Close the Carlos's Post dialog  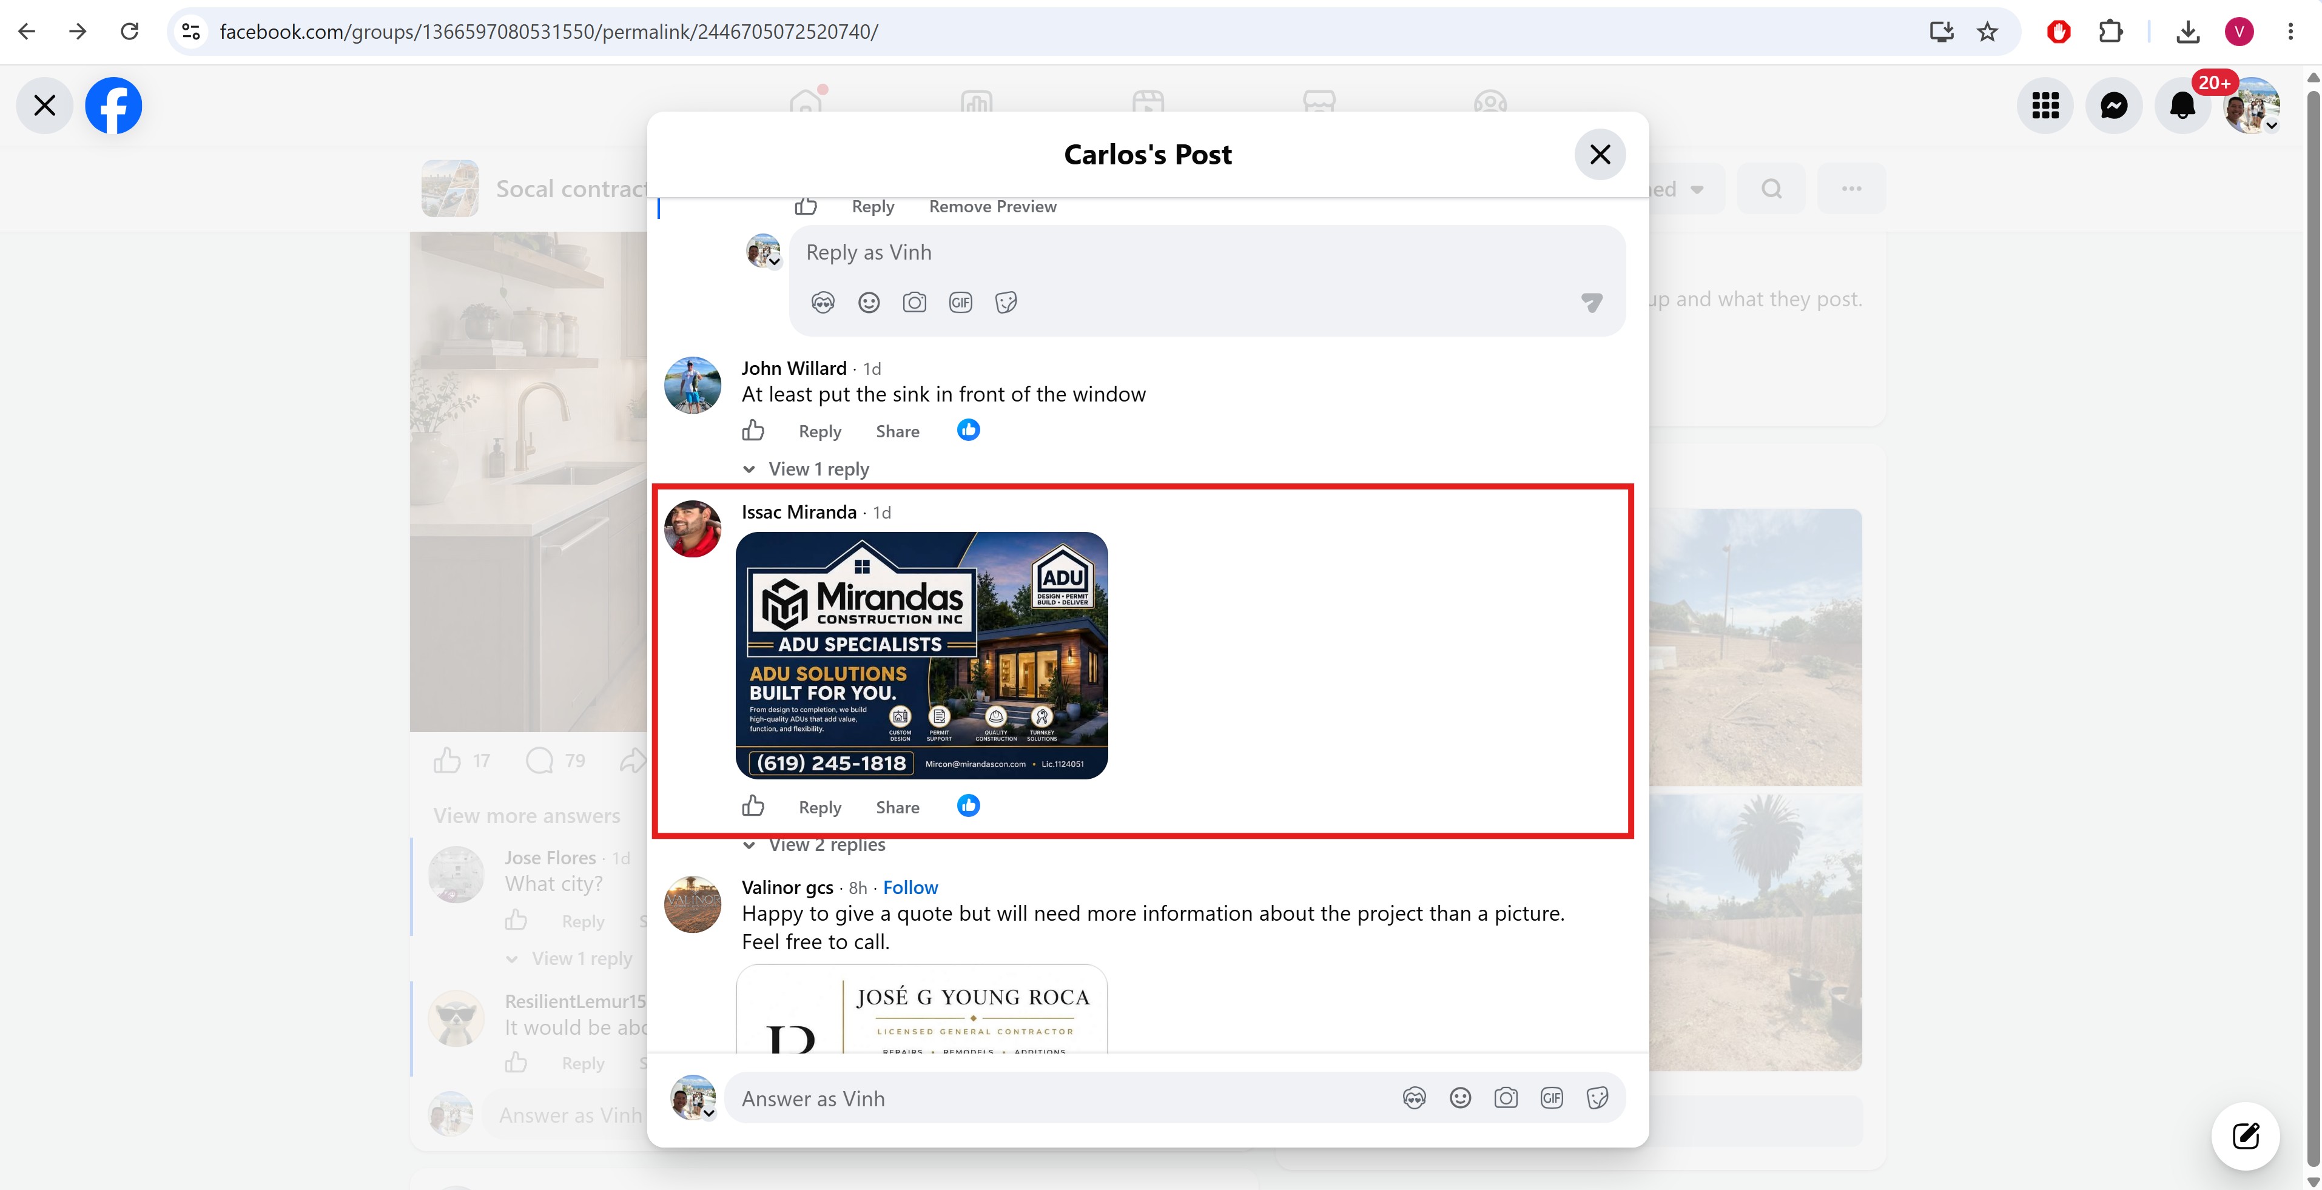coord(1600,154)
